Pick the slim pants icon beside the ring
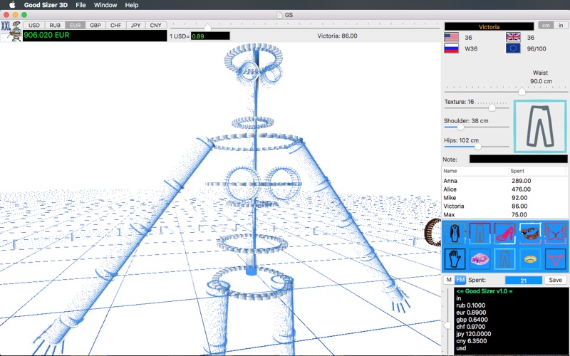Viewport: 570px width, 356px height. tap(504, 258)
